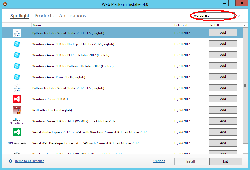250x170 pixels.
Task: Click the Exit button
Action: (225, 161)
